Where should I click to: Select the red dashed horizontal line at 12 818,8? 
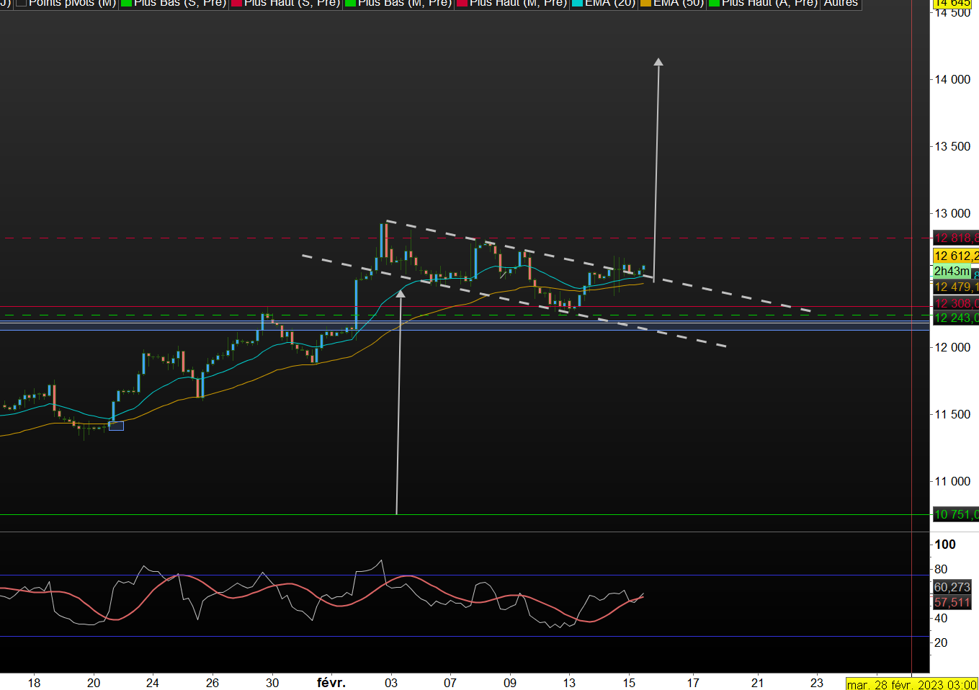(x=465, y=238)
